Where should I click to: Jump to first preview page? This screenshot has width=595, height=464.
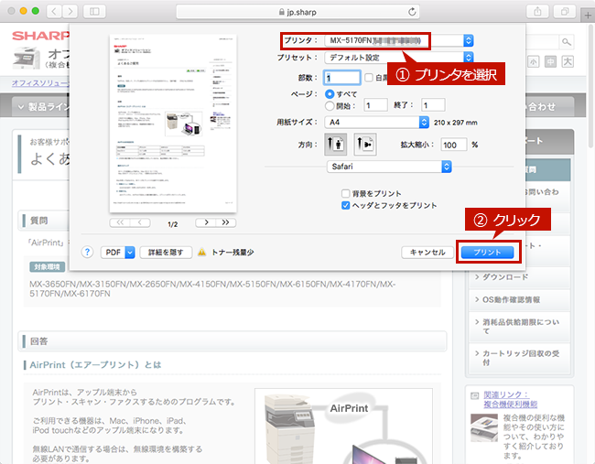(x=120, y=222)
